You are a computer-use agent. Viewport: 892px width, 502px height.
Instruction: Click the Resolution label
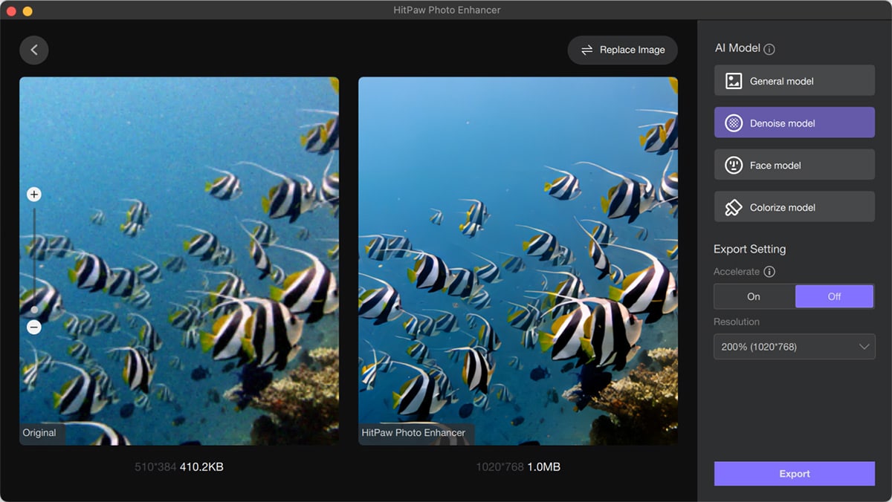[737, 322]
